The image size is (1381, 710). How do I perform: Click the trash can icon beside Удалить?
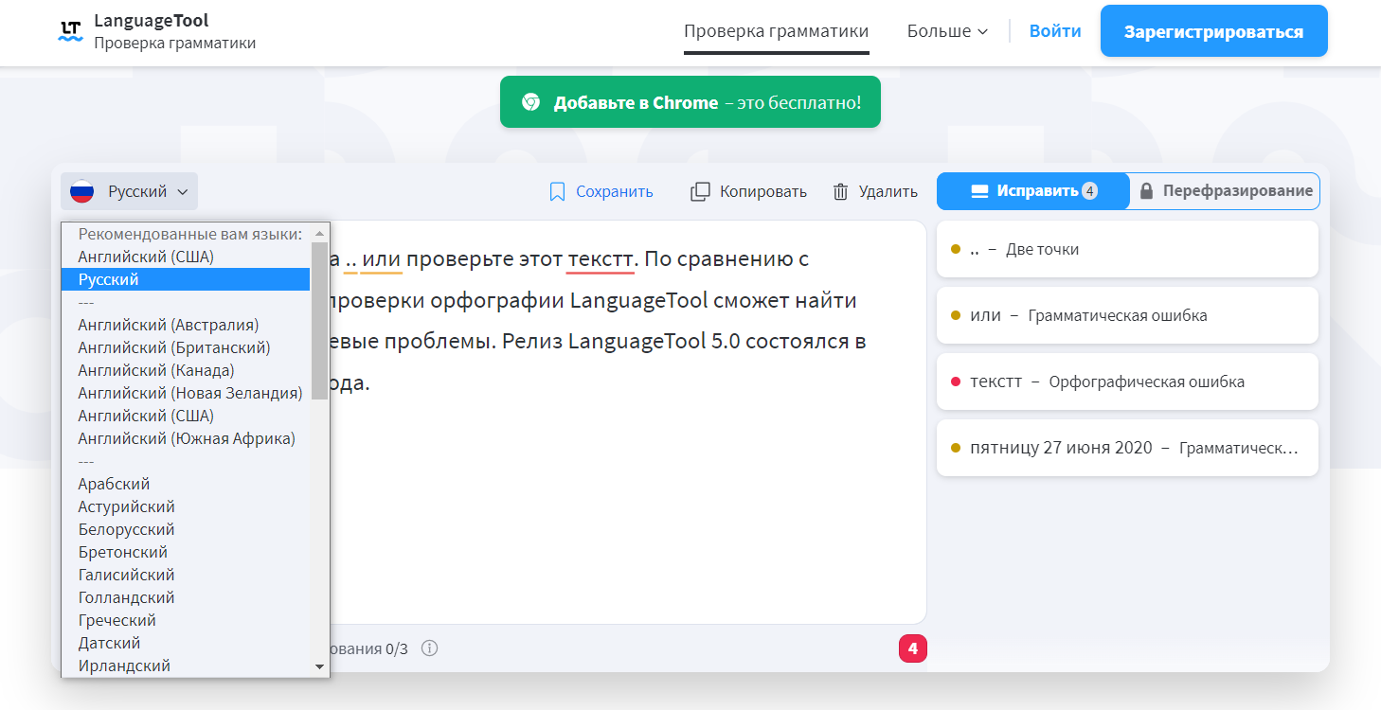(840, 191)
